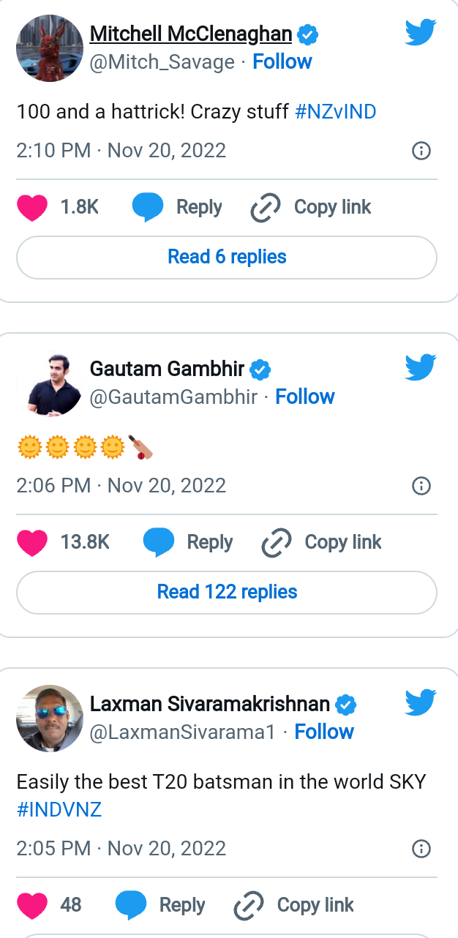Viewport: 458px width, 938px height.
Task: Reply to Gautam Gambhir's tweet
Action: point(188,543)
